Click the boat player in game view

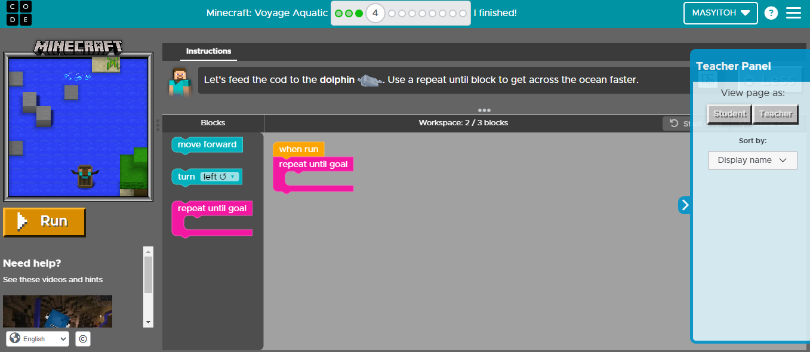point(85,176)
